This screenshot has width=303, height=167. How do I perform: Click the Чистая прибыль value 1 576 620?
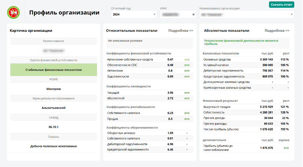(x=266, y=129)
